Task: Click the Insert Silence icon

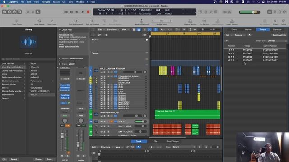Action: (232, 21)
